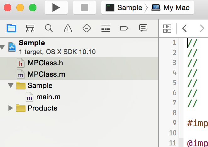Select MPClass.h in navigator
The height and width of the screenshot is (147, 208).
pos(79,63)
